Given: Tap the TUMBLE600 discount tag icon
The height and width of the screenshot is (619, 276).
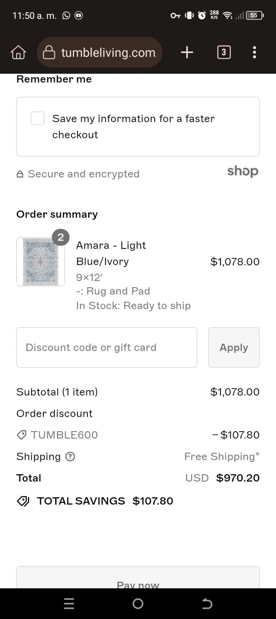Looking at the screenshot, I should point(21,435).
